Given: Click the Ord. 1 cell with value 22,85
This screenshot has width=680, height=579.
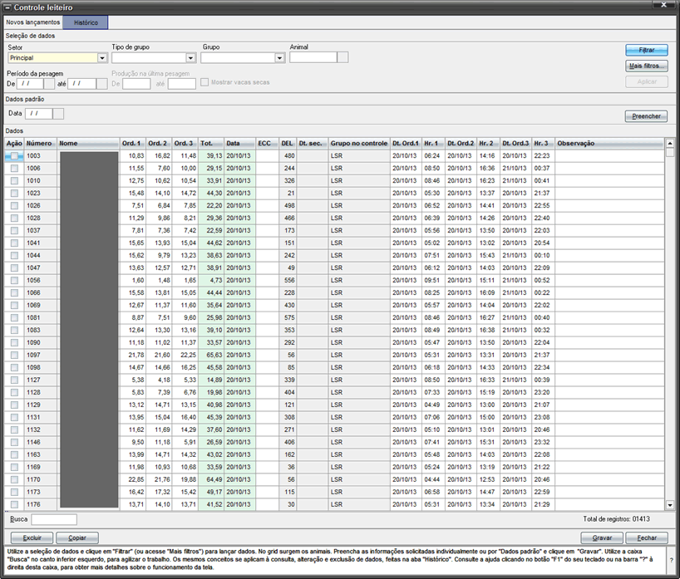Looking at the screenshot, I should click(x=133, y=479).
